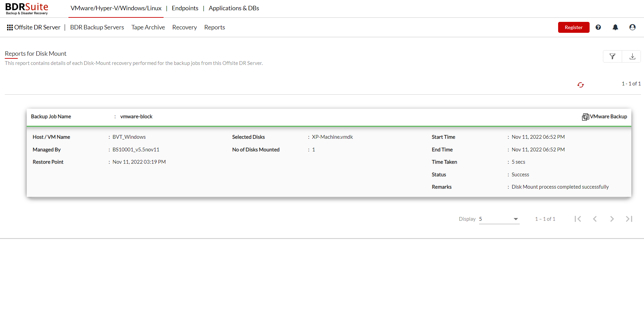Click the Backup Job Name label

[x=51, y=117]
